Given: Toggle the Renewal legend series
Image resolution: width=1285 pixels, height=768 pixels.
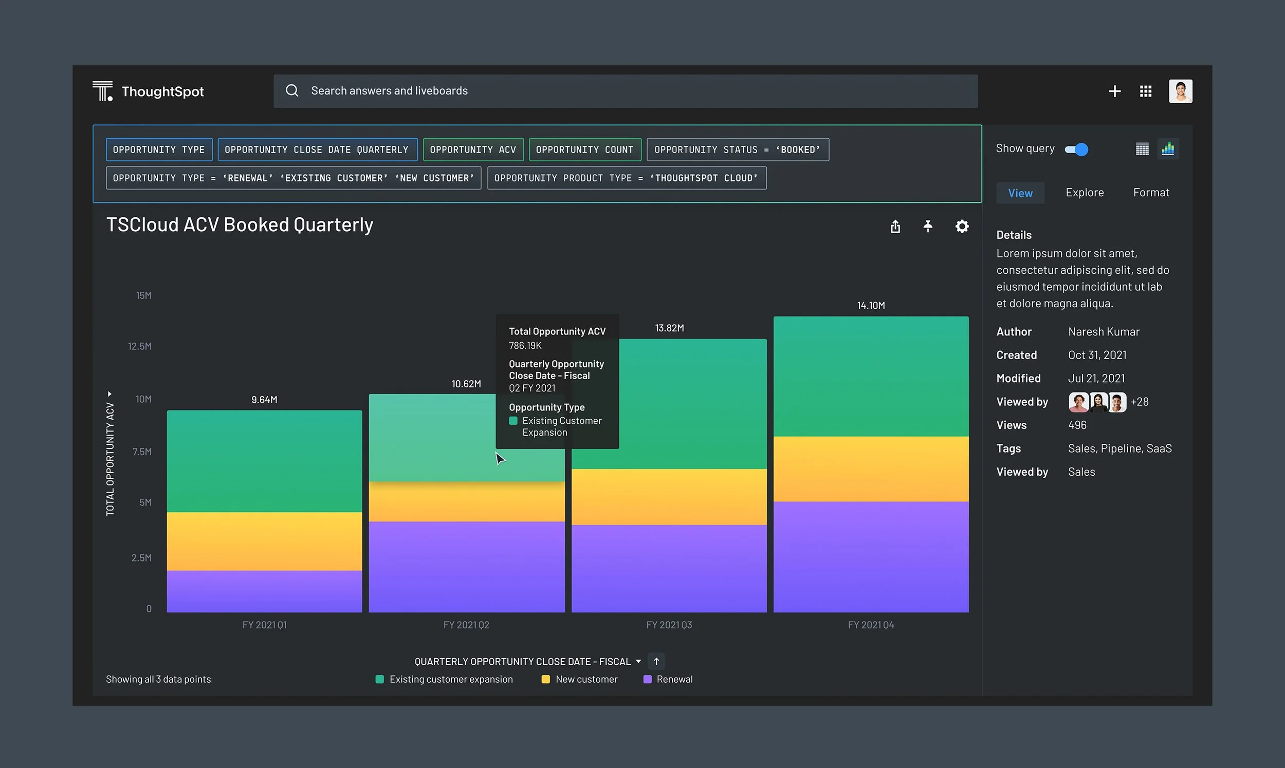Looking at the screenshot, I should tap(668, 679).
